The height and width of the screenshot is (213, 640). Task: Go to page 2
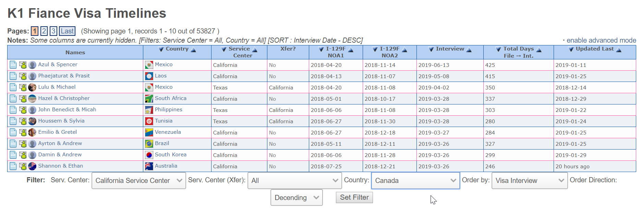tap(44, 31)
